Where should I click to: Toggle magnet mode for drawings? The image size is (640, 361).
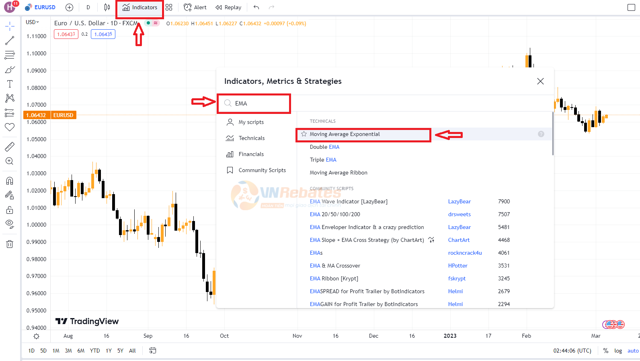click(10, 181)
